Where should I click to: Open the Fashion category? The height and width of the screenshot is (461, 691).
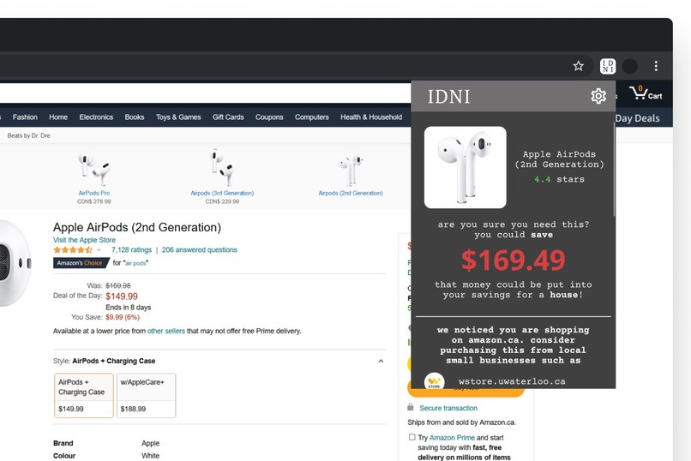coord(25,117)
